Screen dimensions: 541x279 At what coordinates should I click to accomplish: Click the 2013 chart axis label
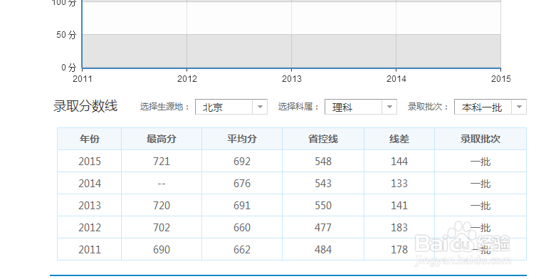(292, 79)
